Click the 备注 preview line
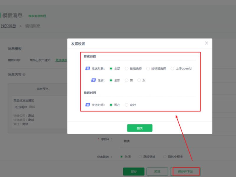Viewport: 236px width, 177px height. click(x=21, y=124)
